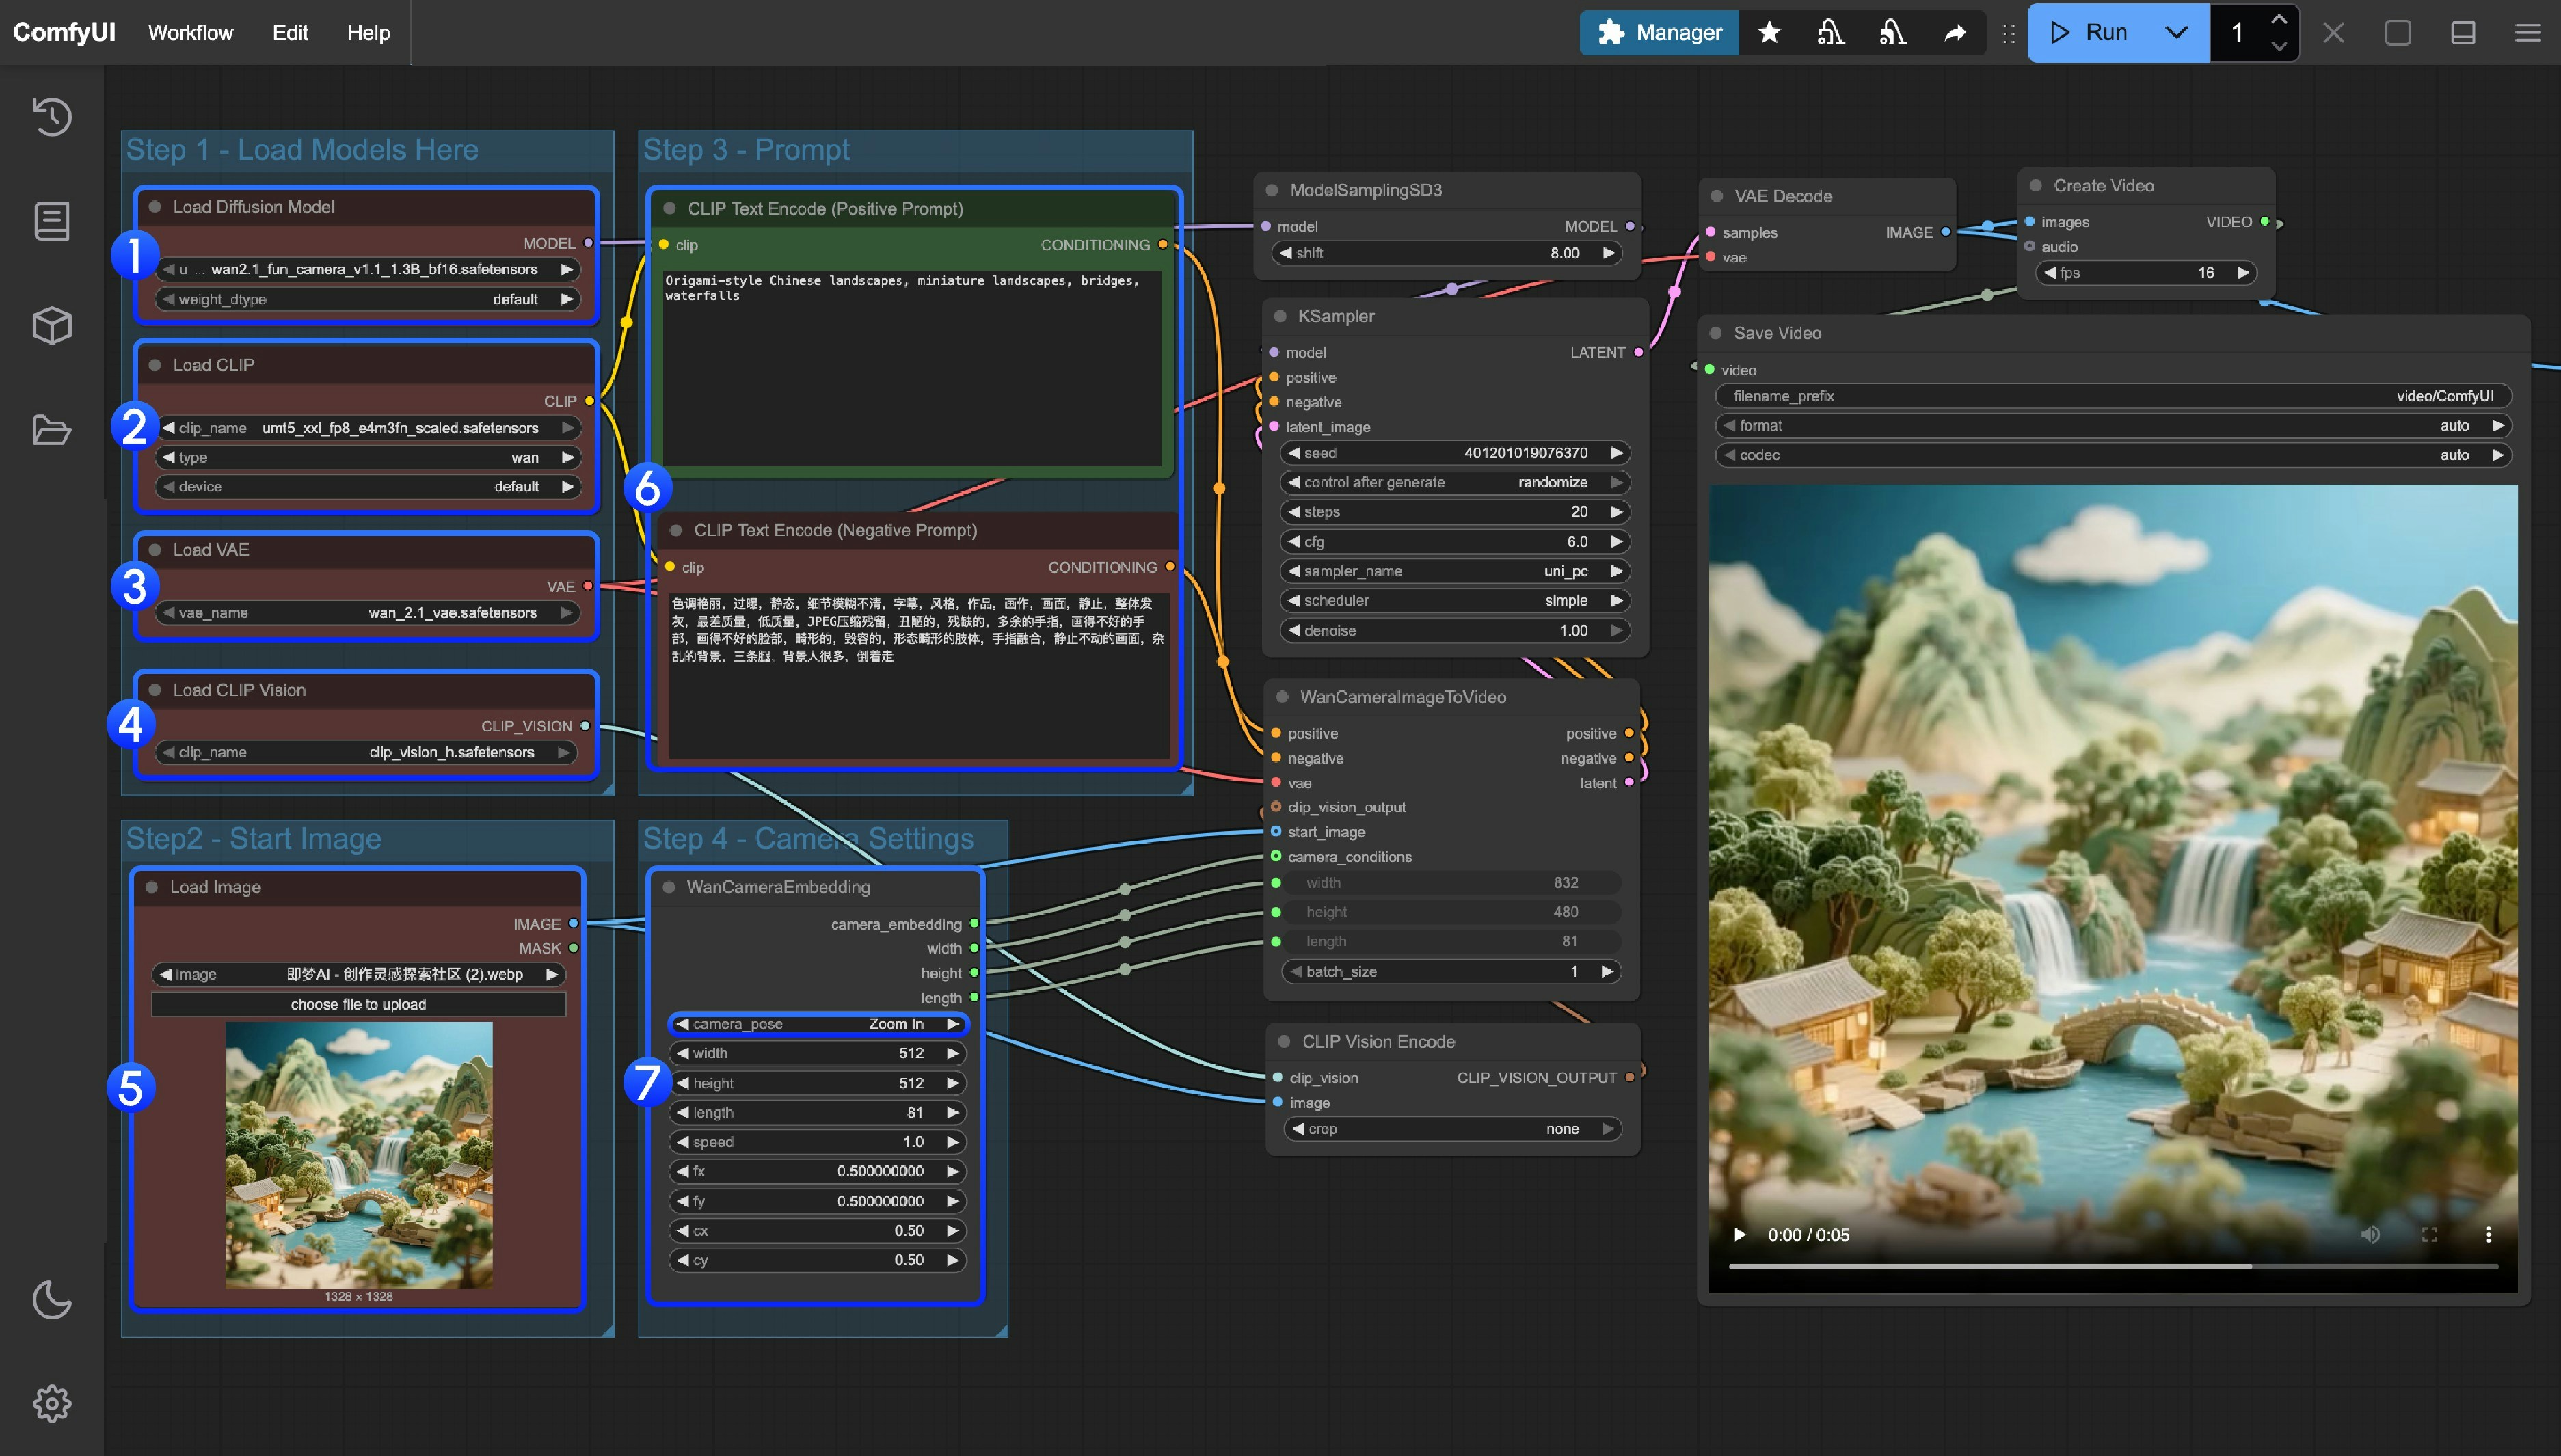Open the model library box icon
This screenshot has height=1456, width=2561.
(50, 324)
